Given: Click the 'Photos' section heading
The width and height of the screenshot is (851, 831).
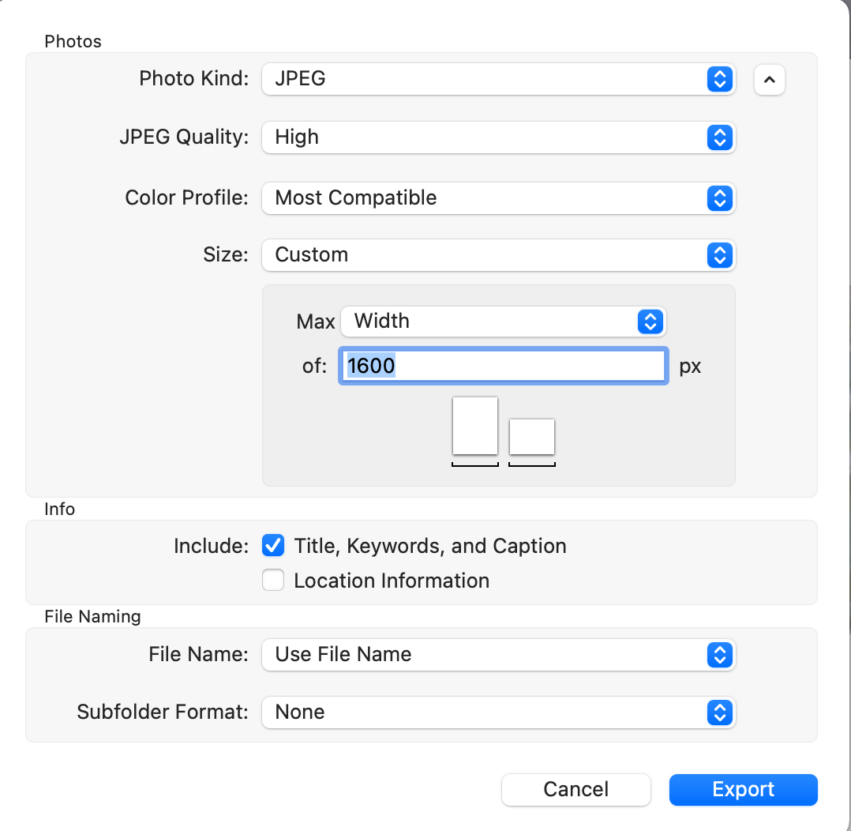Looking at the screenshot, I should [73, 41].
